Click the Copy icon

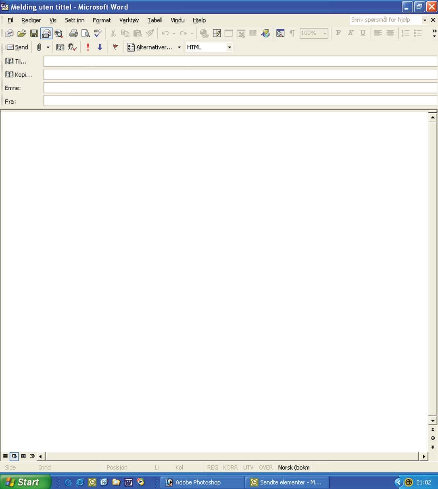pyautogui.click(x=125, y=33)
